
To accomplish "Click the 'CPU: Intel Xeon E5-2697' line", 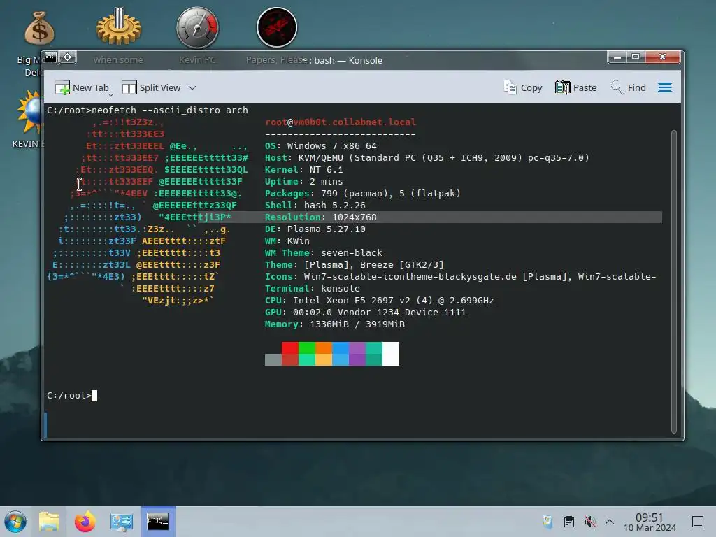I will pos(380,301).
